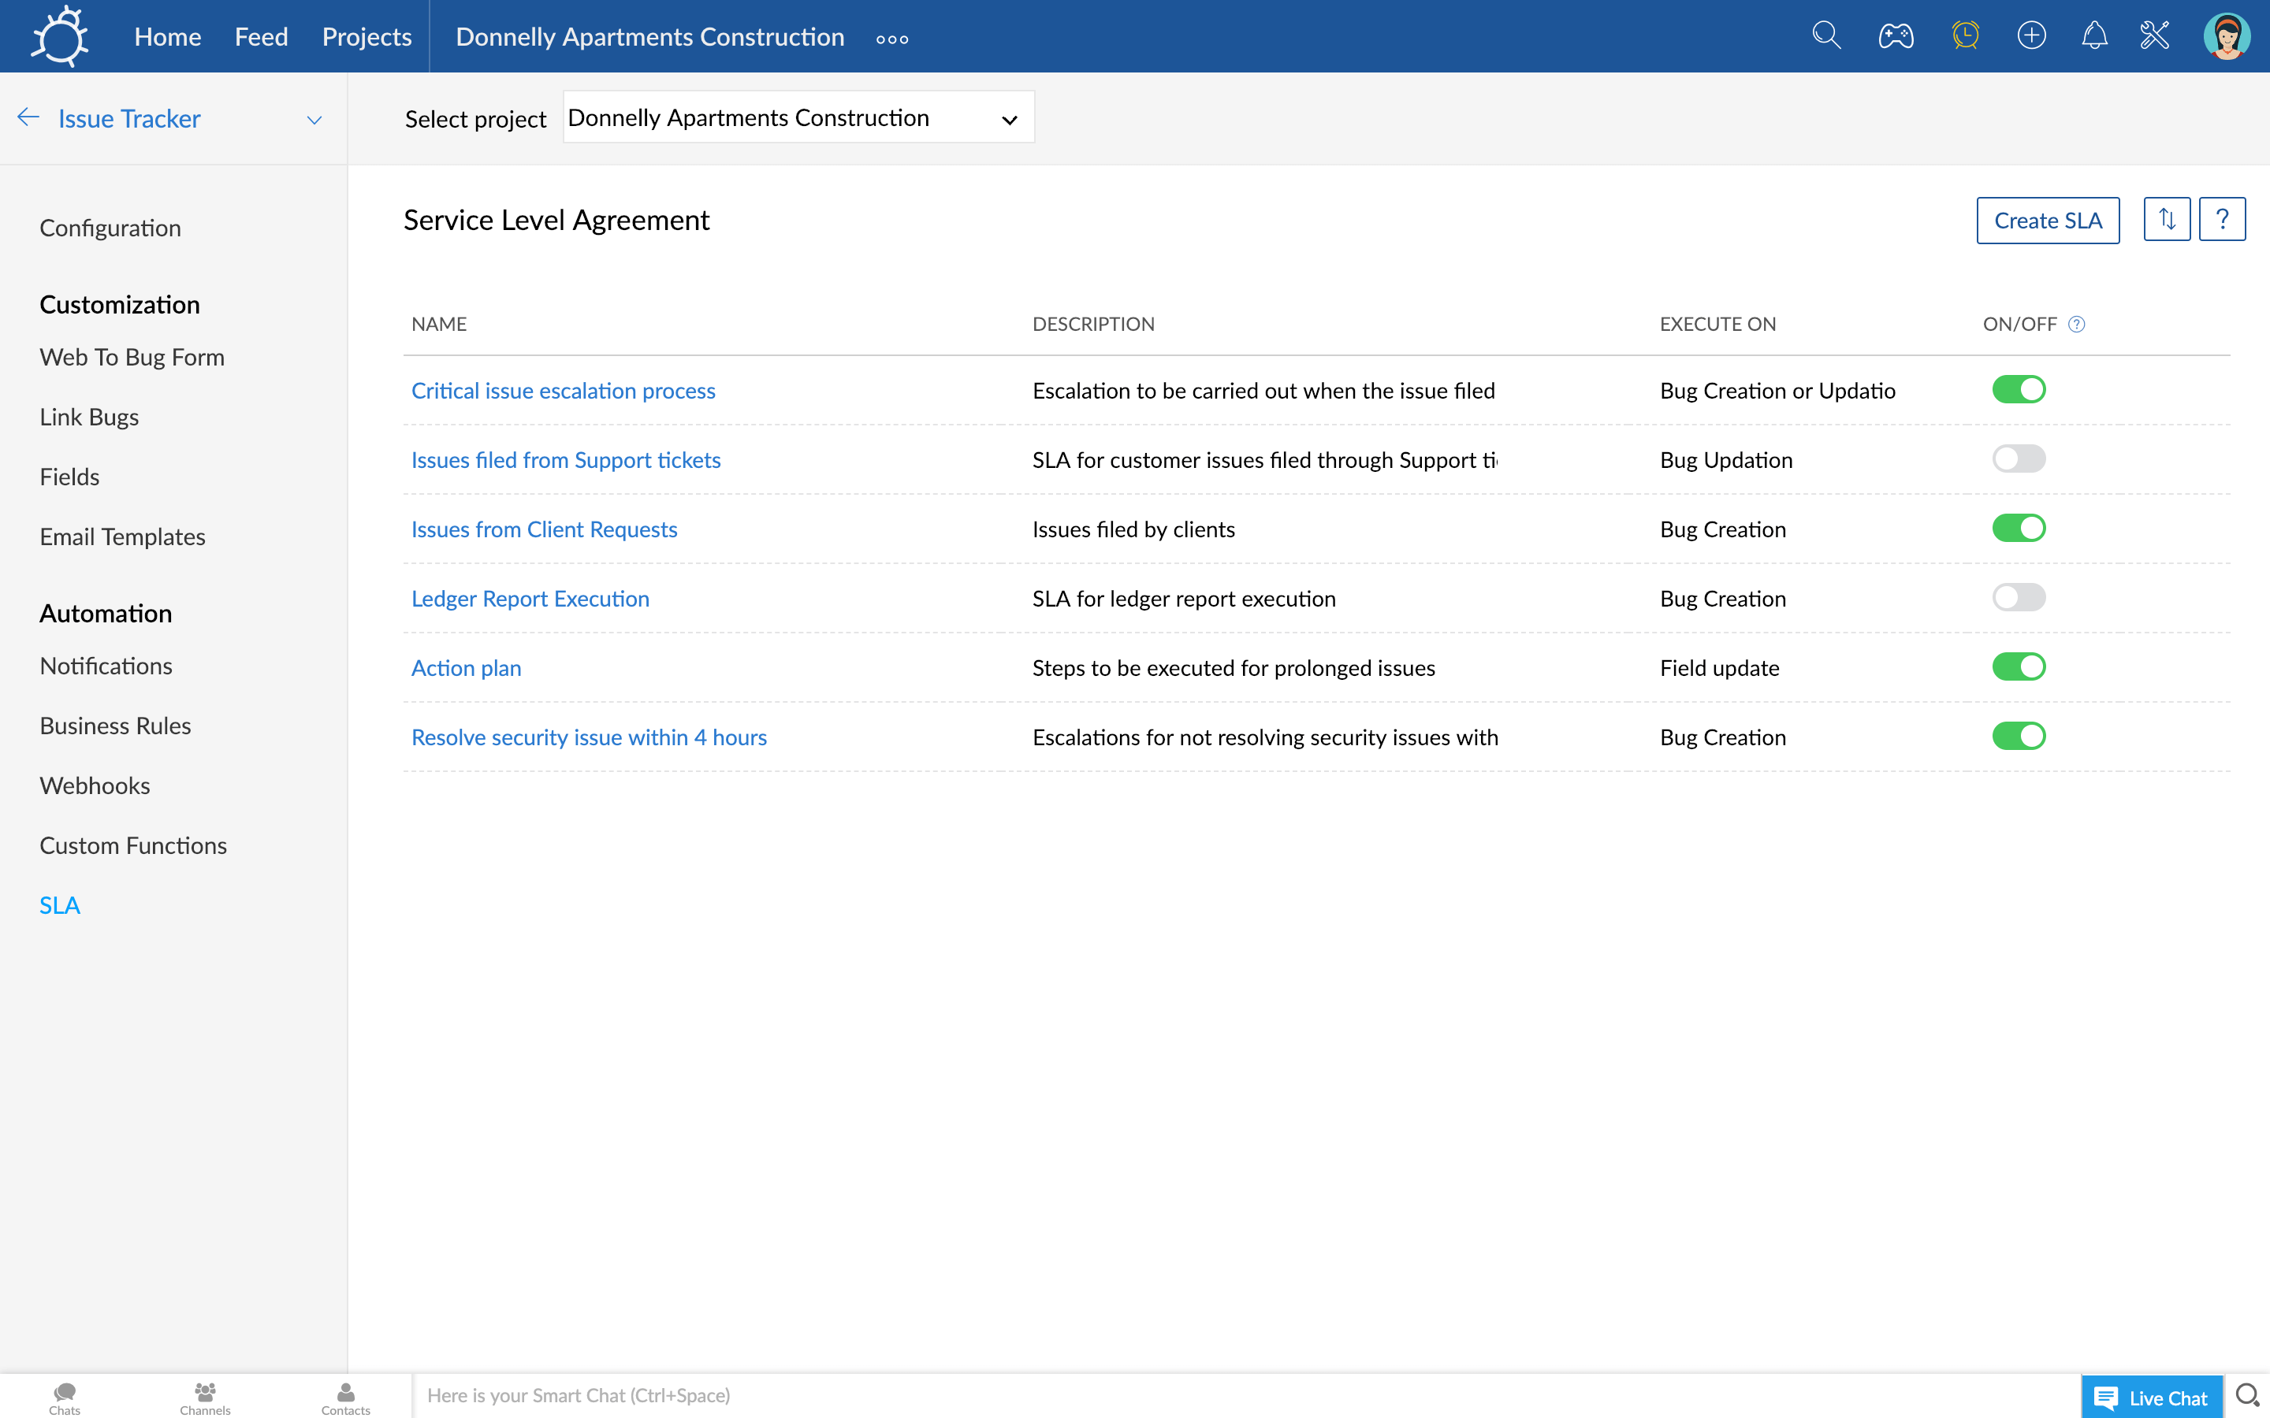Image resolution: width=2270 pixels, height=1418 pixels.
Task: Open Business Rules in sidebar
Action: (115, 726)
